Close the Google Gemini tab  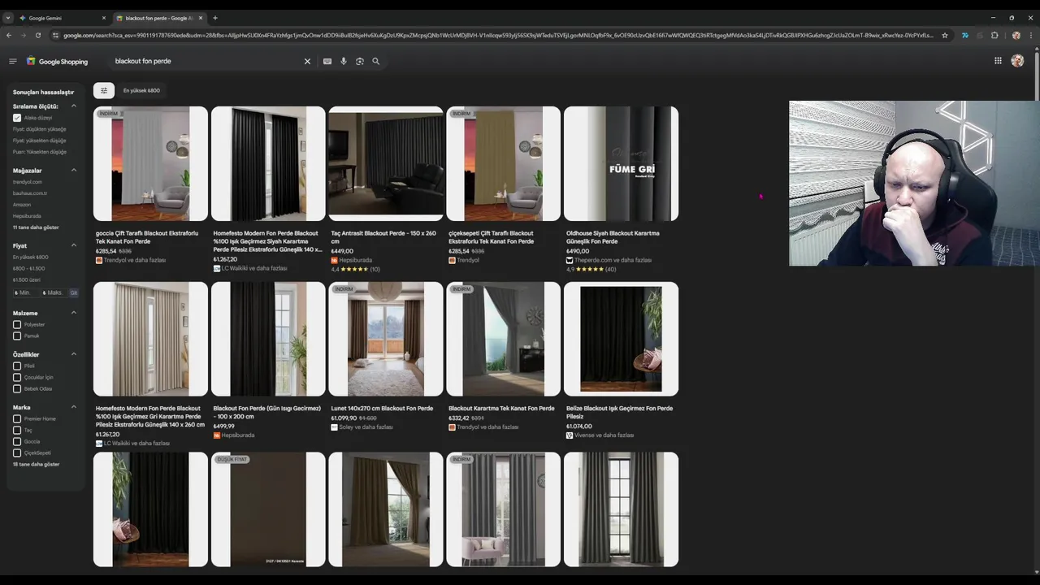(104, 18)
